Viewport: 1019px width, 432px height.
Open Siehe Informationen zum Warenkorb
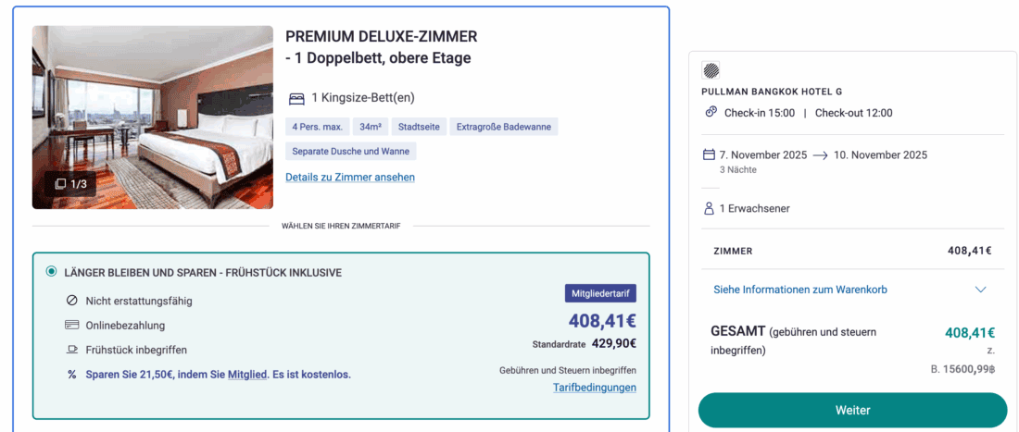(x=800, y=290)
